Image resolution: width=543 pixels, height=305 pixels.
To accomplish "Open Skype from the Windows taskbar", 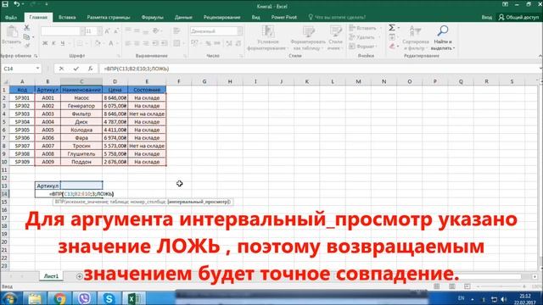I will coord(109,298).
